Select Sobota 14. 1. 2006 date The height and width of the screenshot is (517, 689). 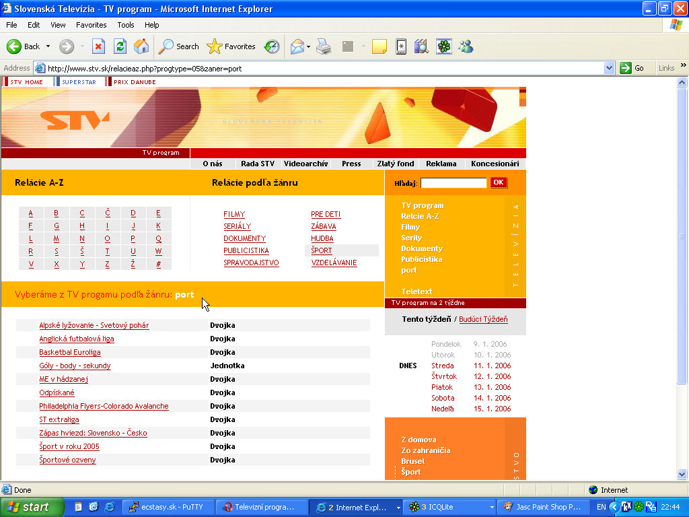click(x=471, y=398)
